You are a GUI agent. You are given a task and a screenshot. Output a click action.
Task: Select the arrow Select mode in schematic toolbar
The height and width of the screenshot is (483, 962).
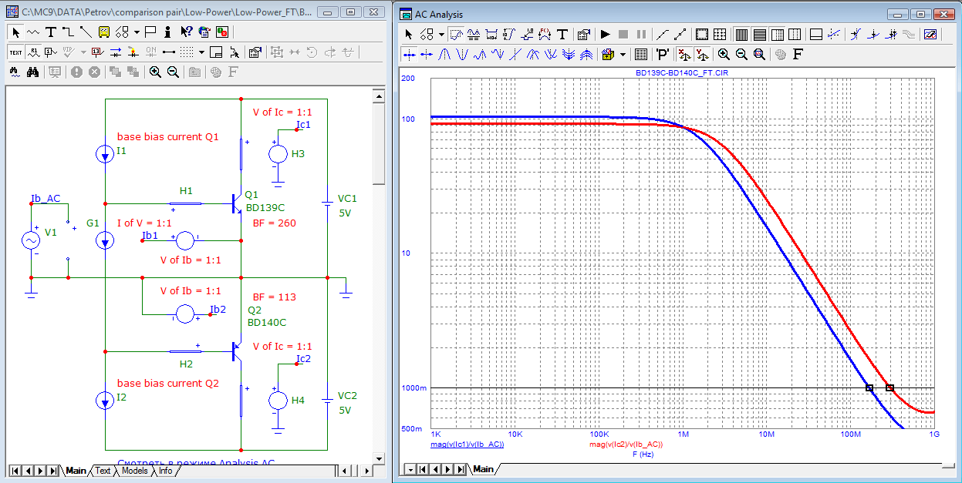(x=15, y=32)
